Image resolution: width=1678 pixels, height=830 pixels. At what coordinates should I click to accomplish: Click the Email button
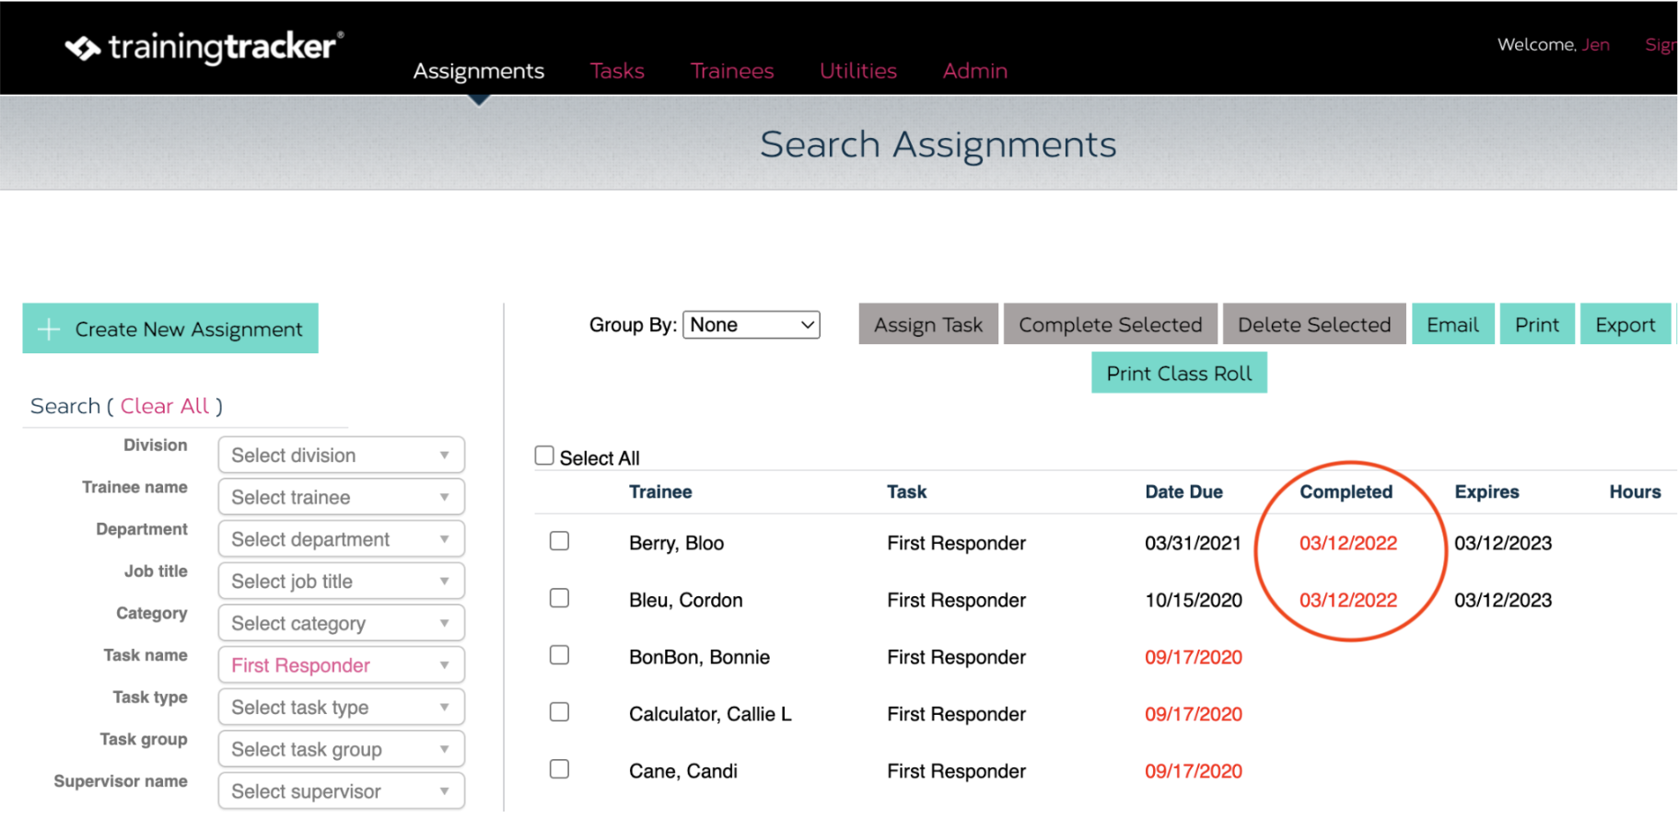point(1452,324)
